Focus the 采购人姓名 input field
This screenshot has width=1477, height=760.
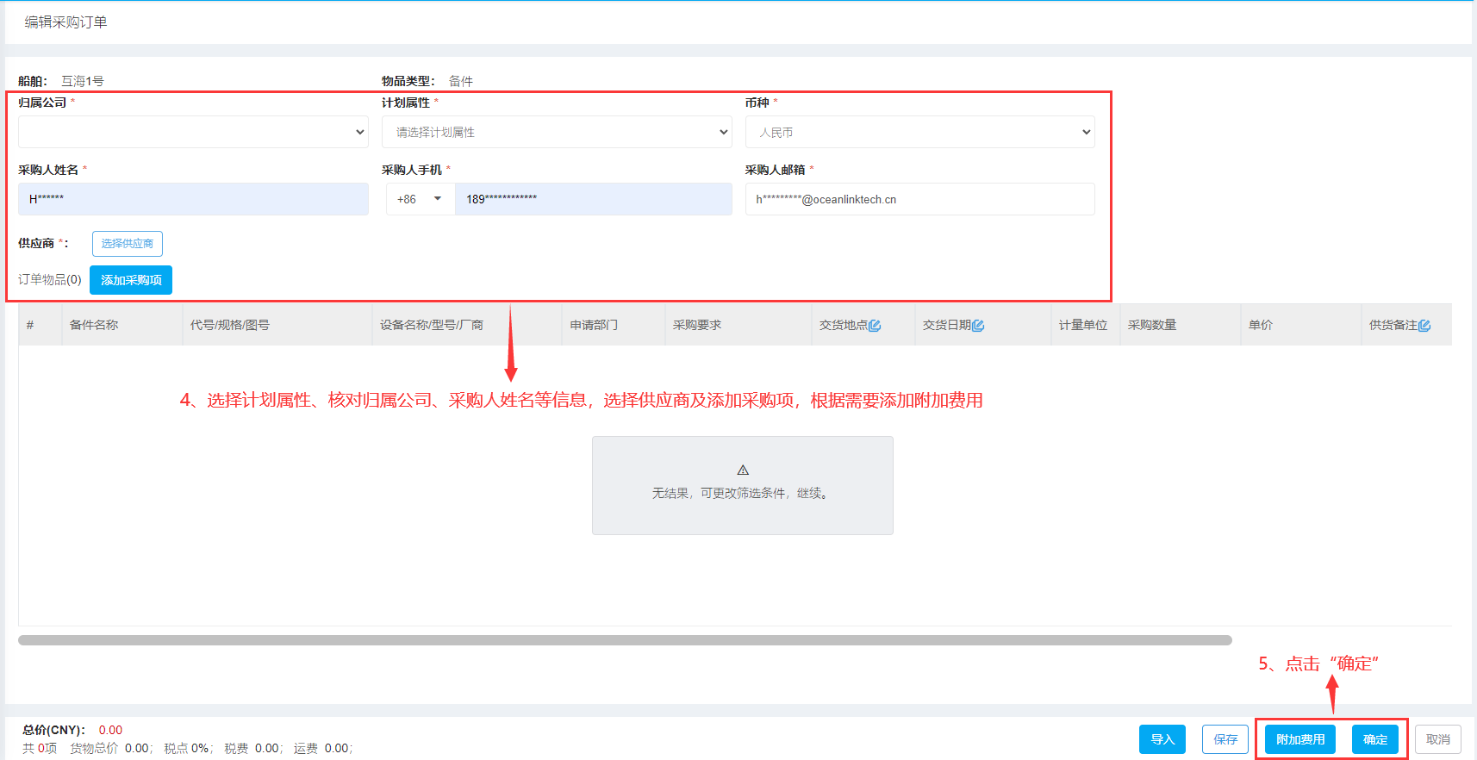point(193,199)
